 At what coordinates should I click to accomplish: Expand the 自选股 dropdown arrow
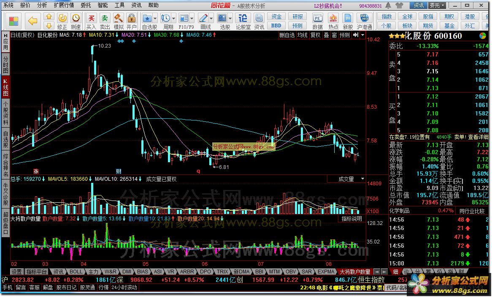click(155, 19)
